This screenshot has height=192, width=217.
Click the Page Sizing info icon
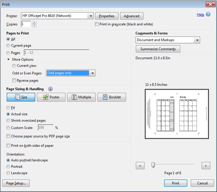coord(50,89)
